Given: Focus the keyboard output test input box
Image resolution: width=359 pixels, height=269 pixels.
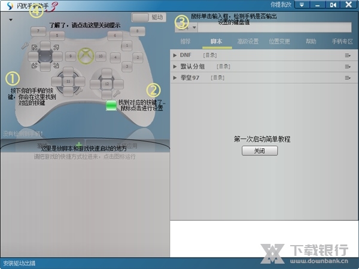Looking at the screenshot, I should coord(275,27).
